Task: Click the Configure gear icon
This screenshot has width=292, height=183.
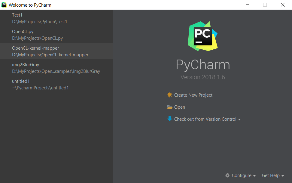Action: coord(227,175)
